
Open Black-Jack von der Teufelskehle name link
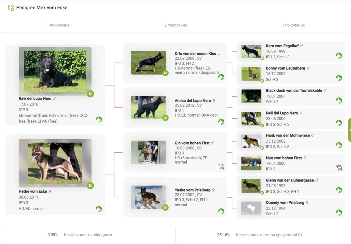pyautogui.click(x=294, y=91)
